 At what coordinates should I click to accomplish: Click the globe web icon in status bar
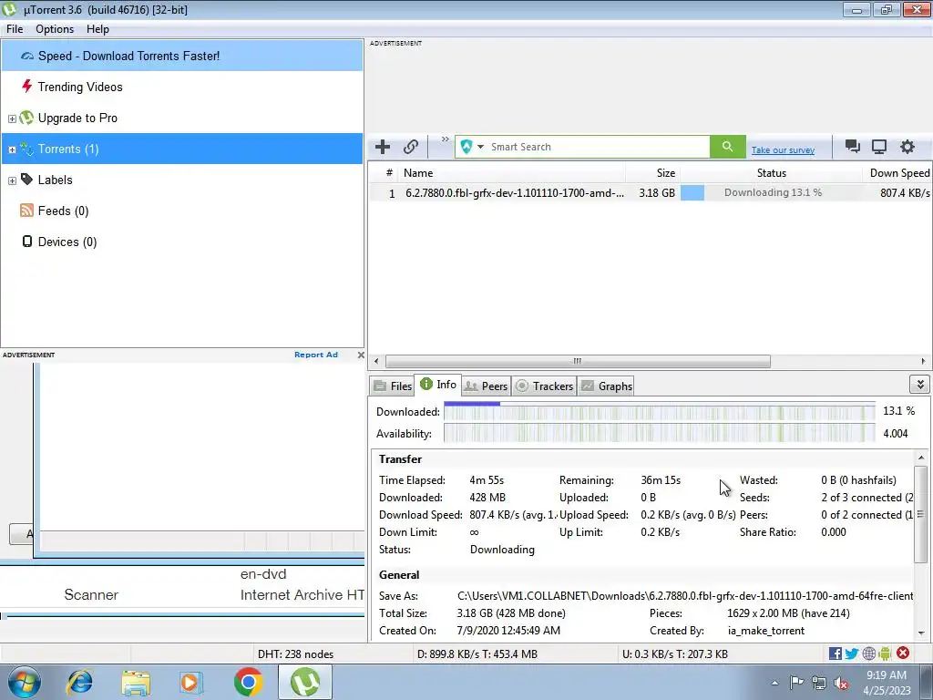[868, 654]
